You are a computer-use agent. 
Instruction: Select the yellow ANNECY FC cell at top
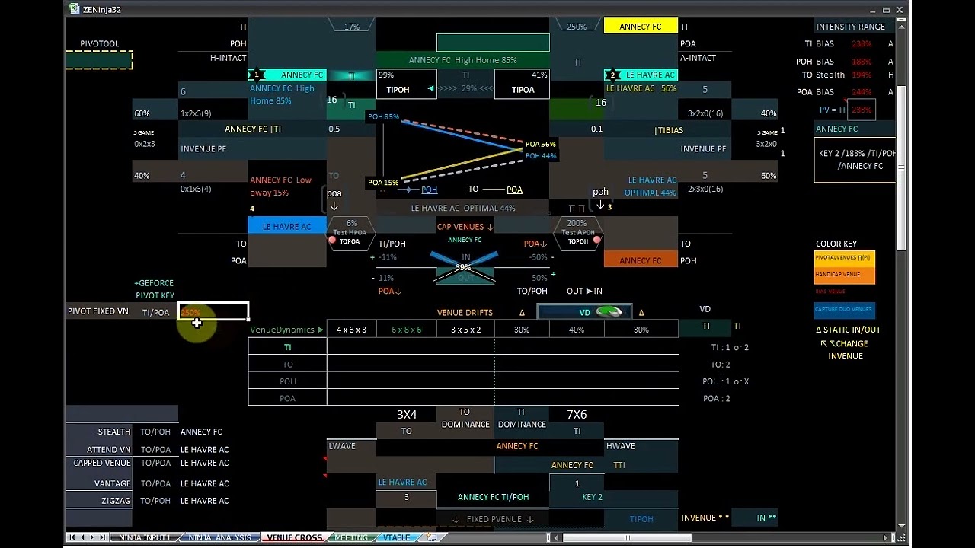(641, 26)
